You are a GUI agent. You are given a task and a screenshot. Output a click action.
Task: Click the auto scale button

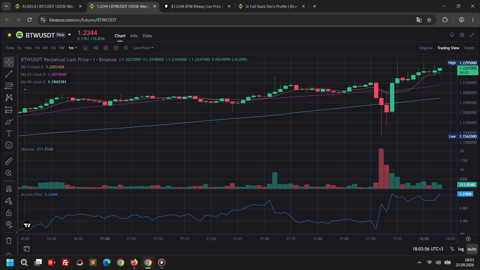472,249
